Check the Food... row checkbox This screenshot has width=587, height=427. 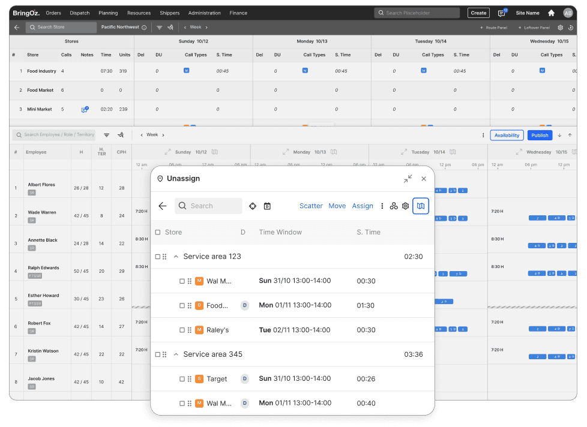pyautogui.click(x=182, y=305)
